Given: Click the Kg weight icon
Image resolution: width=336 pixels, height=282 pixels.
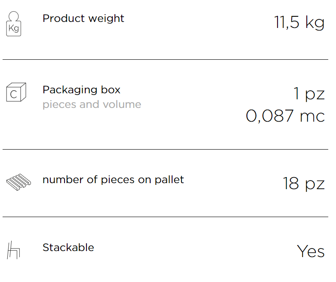Looking at the screenshot, I should 14,24.
